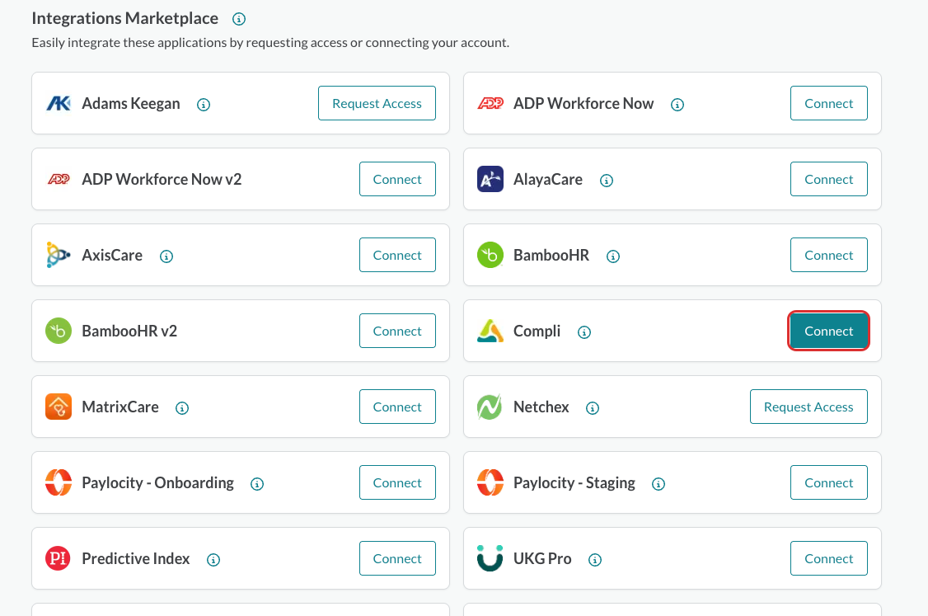Viewport: 928px width, 616px height.
Task: Click the 'BambooHR v2' name text
Action: tap(129, 331)
